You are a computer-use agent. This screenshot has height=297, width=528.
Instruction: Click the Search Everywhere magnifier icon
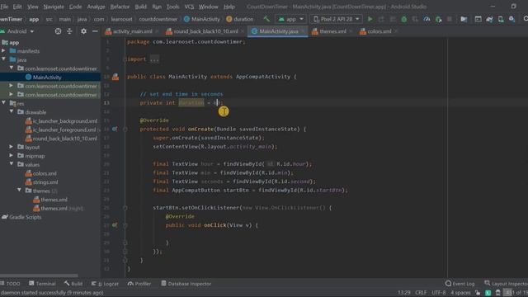[x=526, y=19]
